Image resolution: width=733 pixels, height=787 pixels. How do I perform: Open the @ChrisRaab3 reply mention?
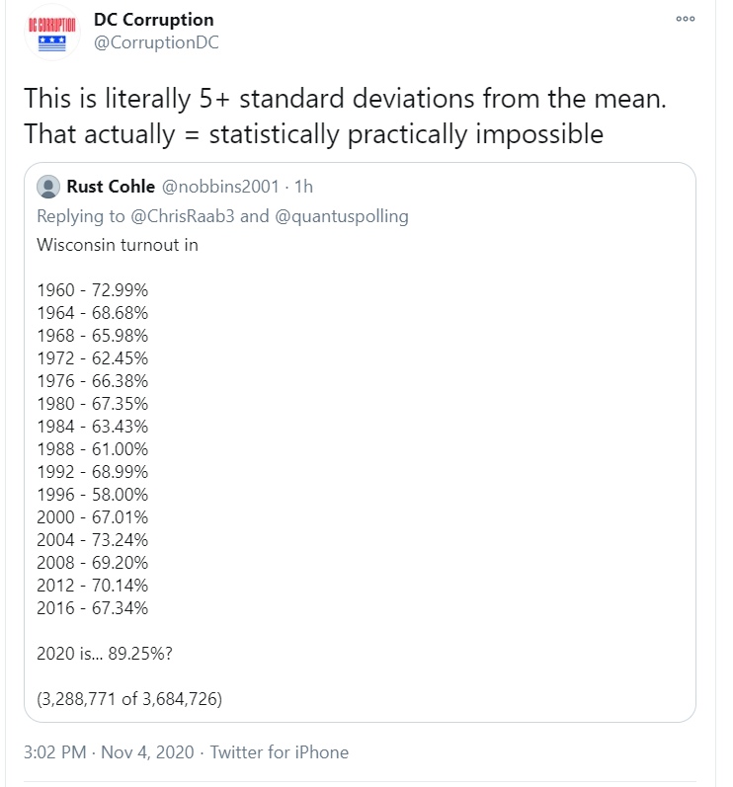tap(182, 216)
